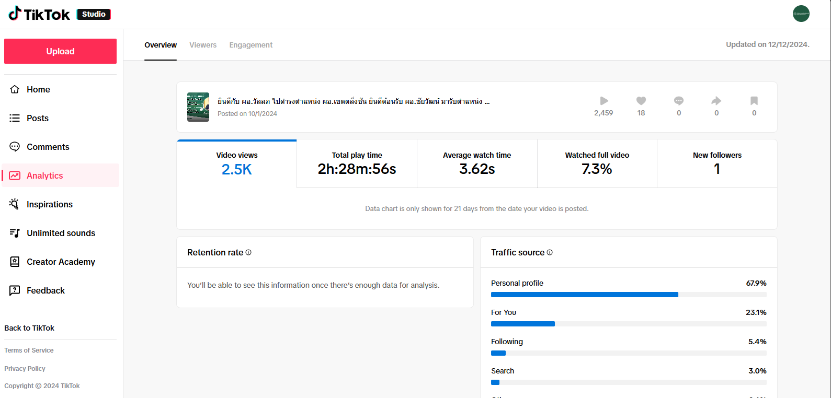The width and height of the screenshot is (831, 398).
Task: Click the TikTok Studio logo
Action: tap(59, 14)
